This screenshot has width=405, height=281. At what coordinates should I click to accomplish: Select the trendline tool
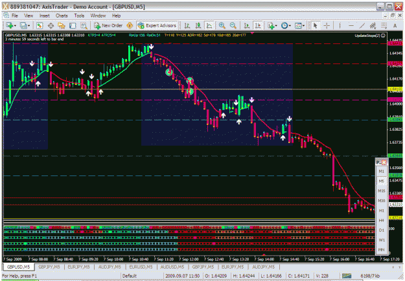(362, 25)
